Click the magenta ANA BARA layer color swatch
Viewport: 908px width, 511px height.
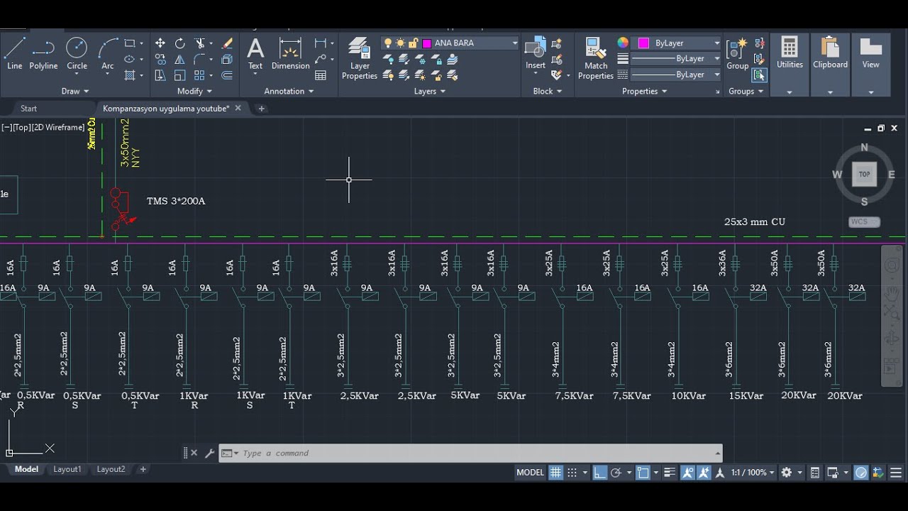[427, 43]
